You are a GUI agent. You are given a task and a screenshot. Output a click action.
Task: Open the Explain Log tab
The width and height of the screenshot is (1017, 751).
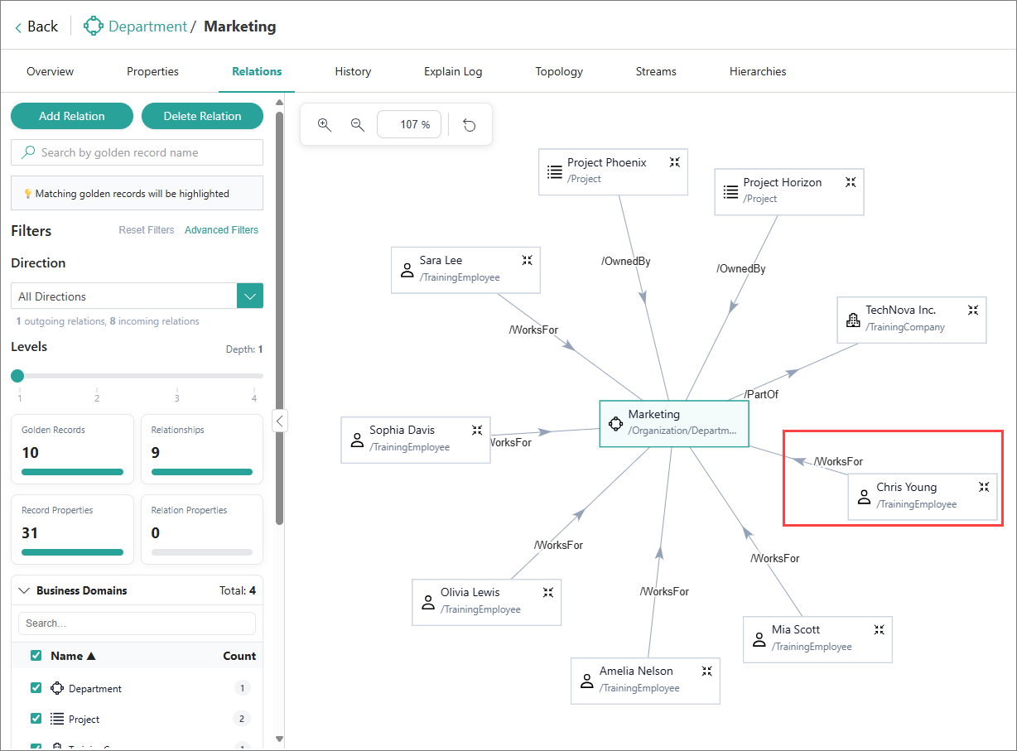(453, 71)
